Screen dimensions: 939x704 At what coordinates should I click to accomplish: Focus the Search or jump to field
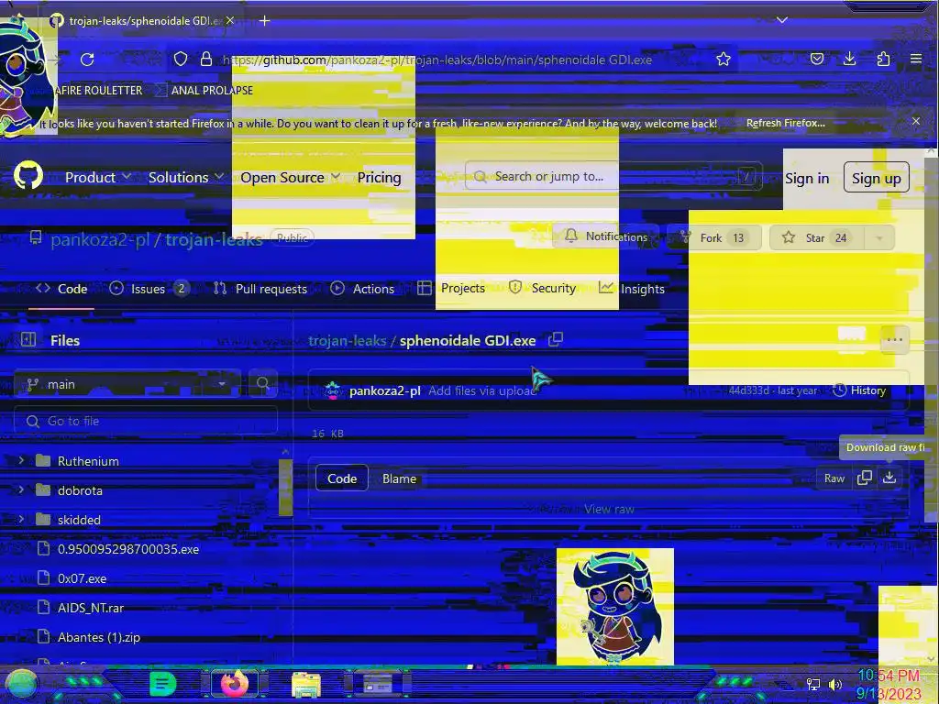click(613, 176)
